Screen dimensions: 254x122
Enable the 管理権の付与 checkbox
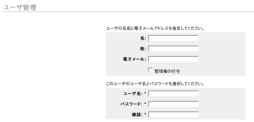(x=150, y=70)
